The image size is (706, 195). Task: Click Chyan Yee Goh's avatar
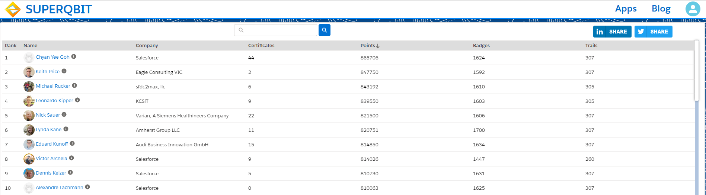(29, 58)
